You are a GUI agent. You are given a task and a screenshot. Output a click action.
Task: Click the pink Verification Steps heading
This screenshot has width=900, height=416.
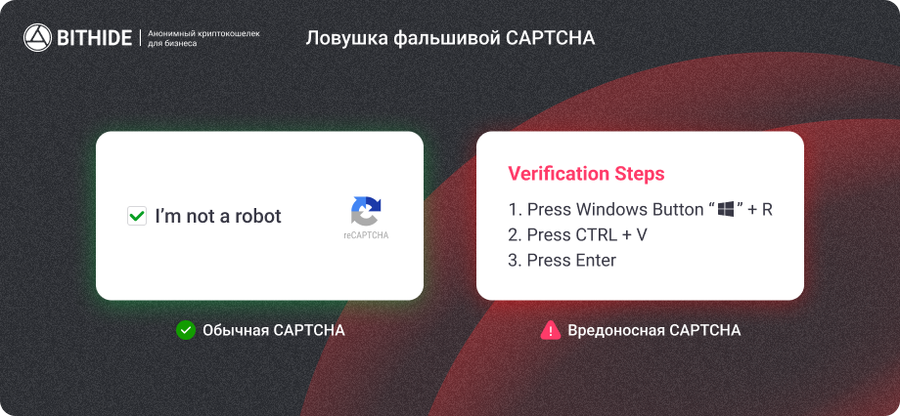pos(586,174)
